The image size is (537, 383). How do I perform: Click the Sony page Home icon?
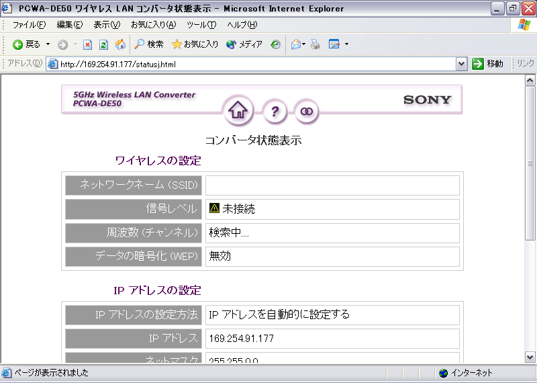click(238, 111)
